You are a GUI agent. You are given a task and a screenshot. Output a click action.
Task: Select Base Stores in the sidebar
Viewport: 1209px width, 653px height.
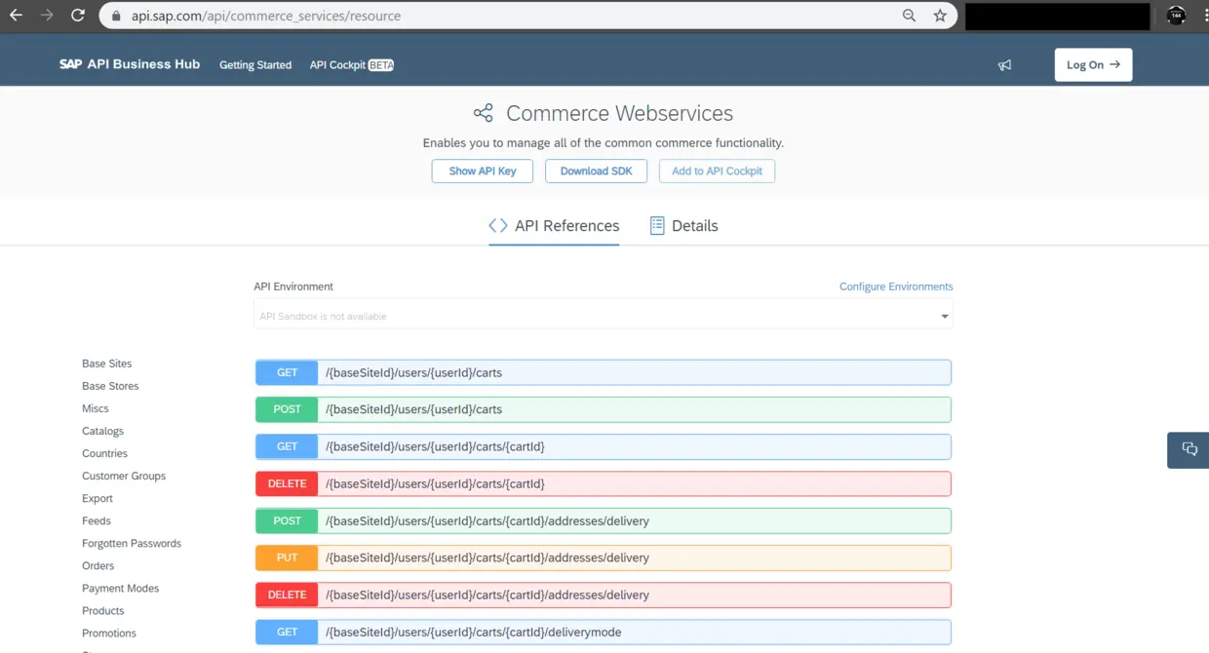pyautogui.click(x=110, y=386)
